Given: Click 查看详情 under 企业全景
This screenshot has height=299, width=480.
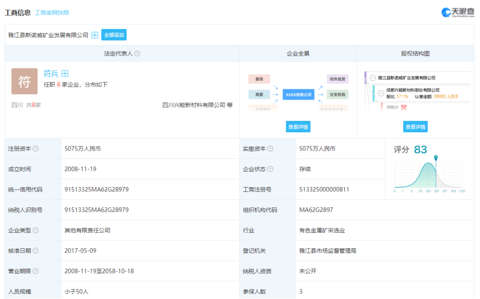Looking at the screenshot, I should pyautogui.click(x=298, y=127).
